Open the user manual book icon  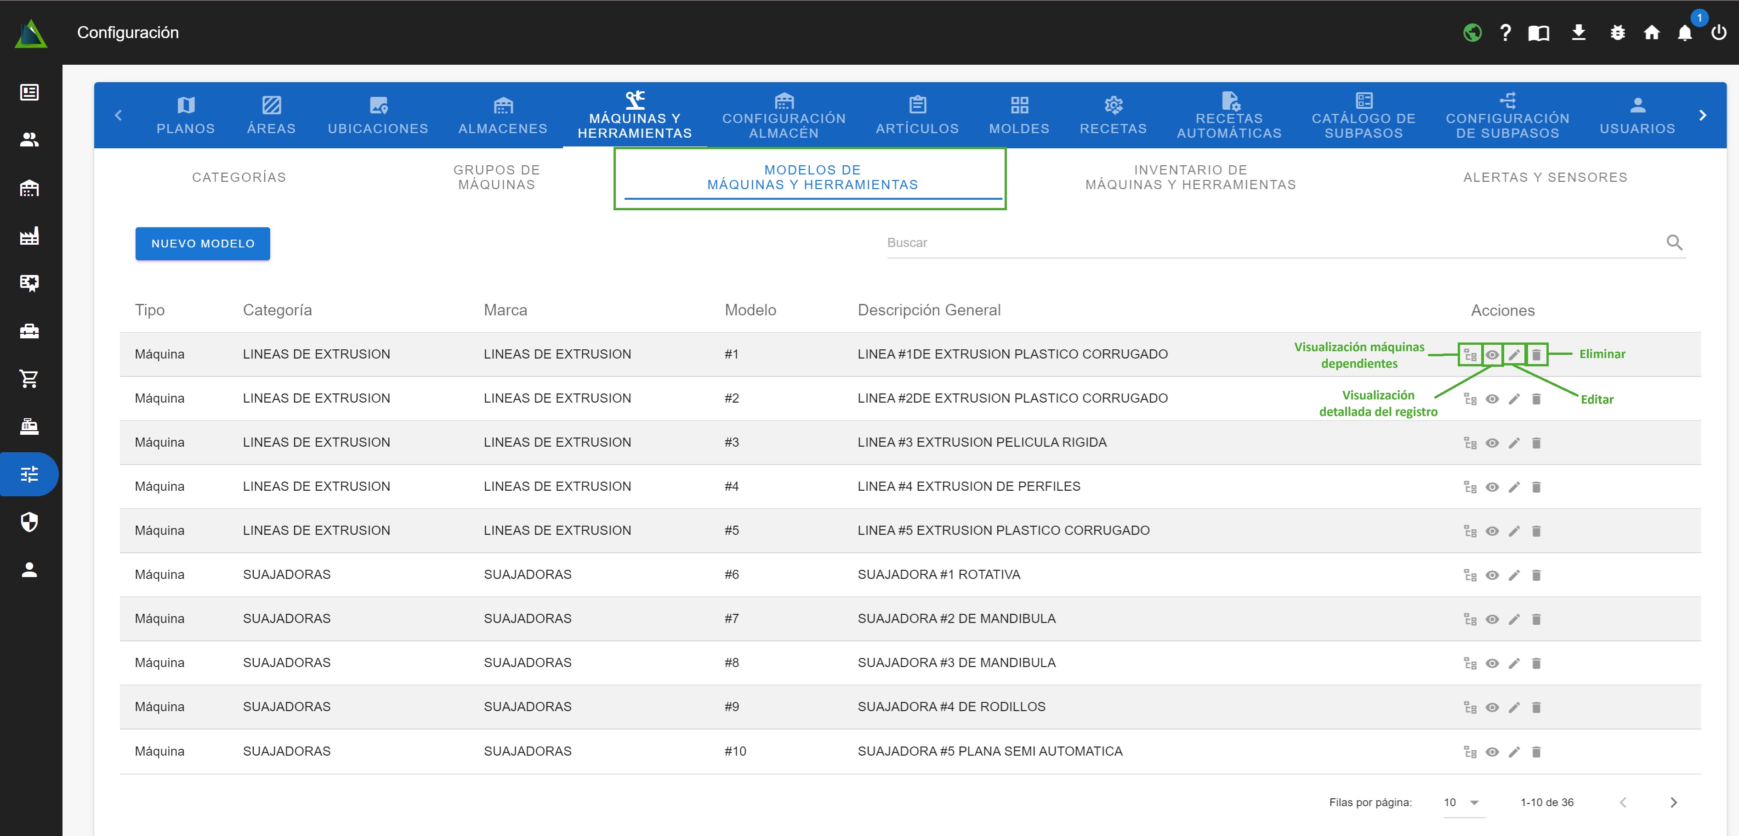point(1539,32)
